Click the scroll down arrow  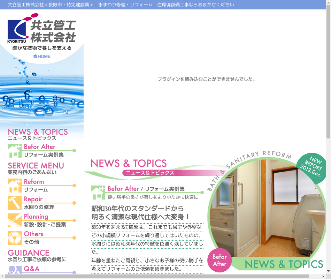coord(328,271)
